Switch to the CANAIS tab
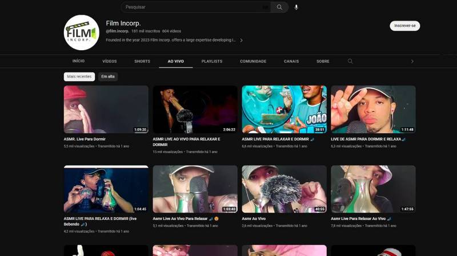Image resolution: width=457 pixels, height=256 pixels. (x=291, y=61)
